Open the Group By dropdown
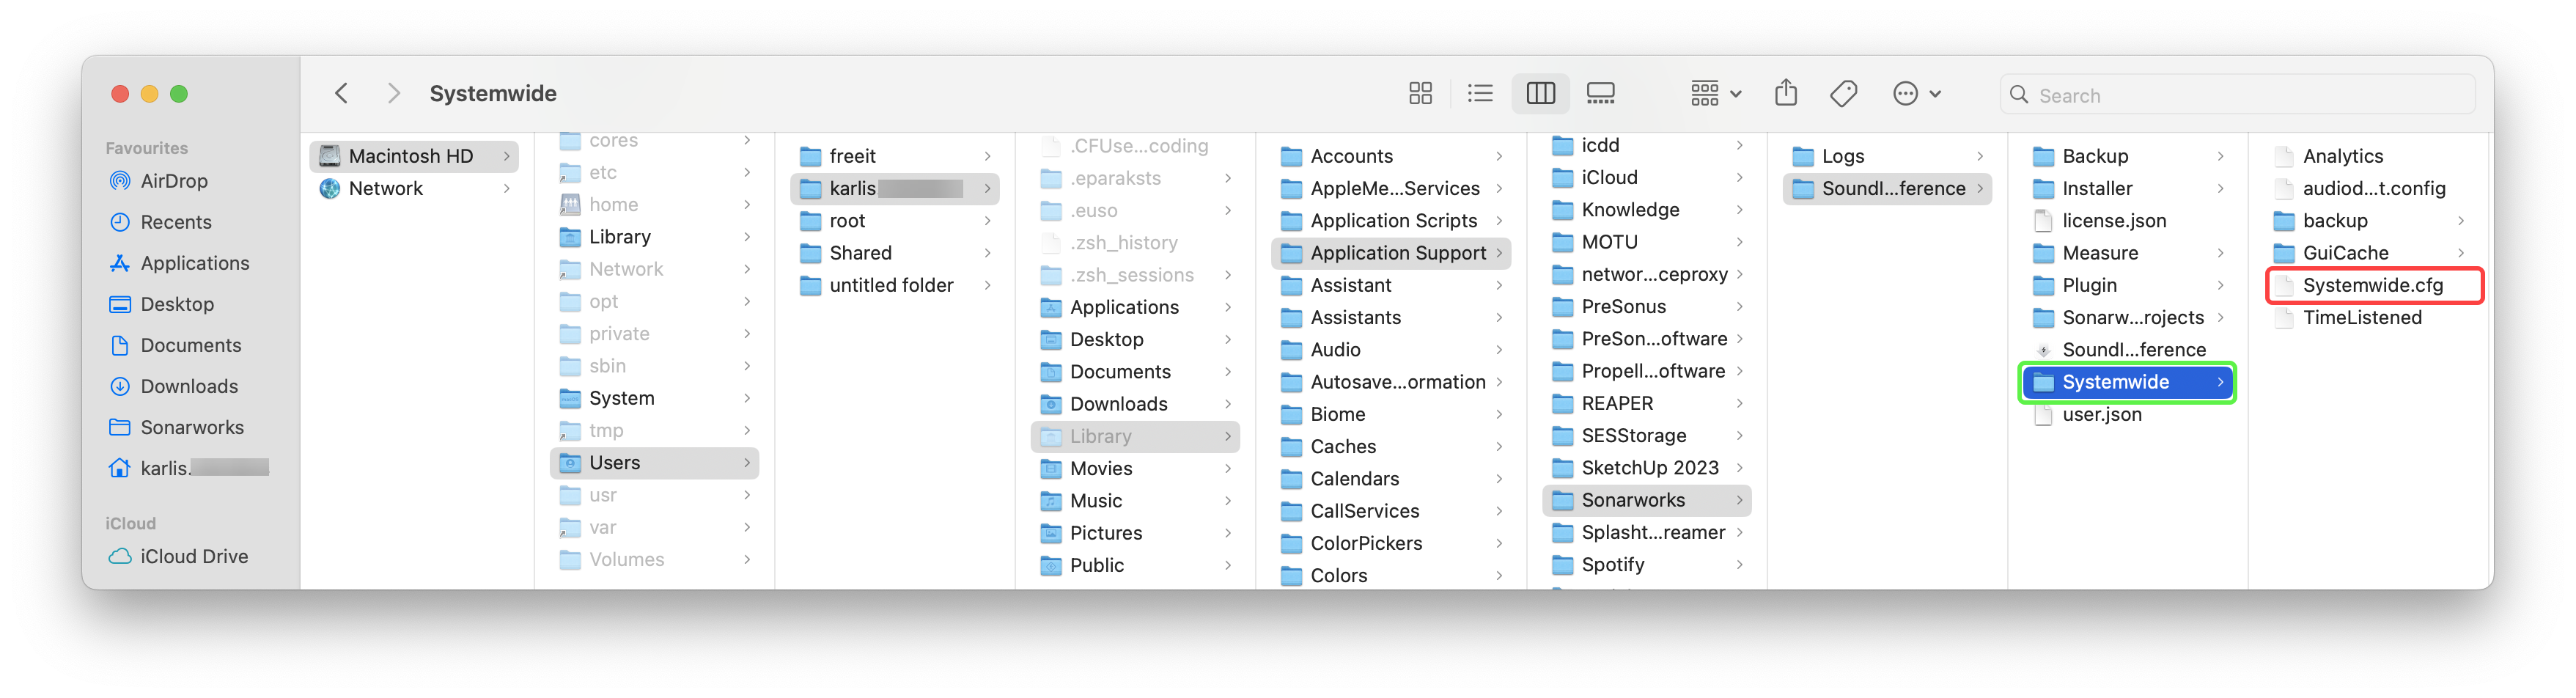The width and height of the screenshot is (2576, 698). click(x=1715, y=94)
